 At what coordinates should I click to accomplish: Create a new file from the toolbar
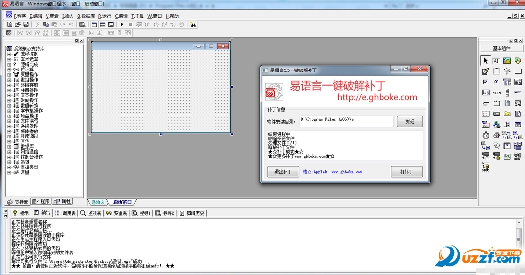tap(10, 24)
